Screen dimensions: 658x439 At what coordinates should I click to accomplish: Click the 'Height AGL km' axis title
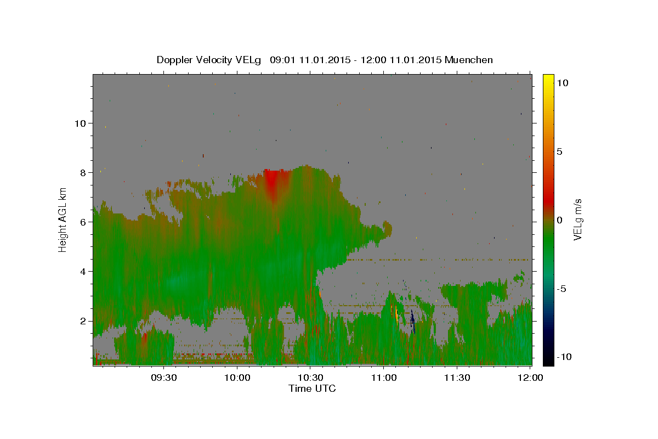coord(63,219)
